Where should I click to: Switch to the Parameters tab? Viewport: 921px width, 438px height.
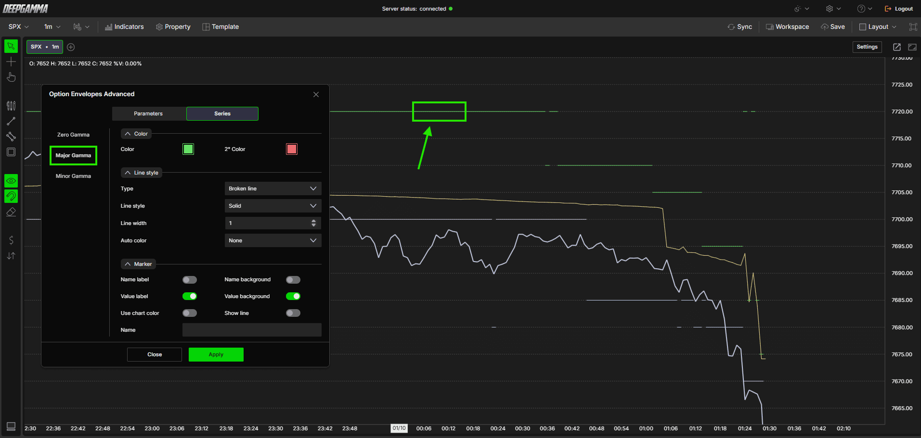click(149, 113)
